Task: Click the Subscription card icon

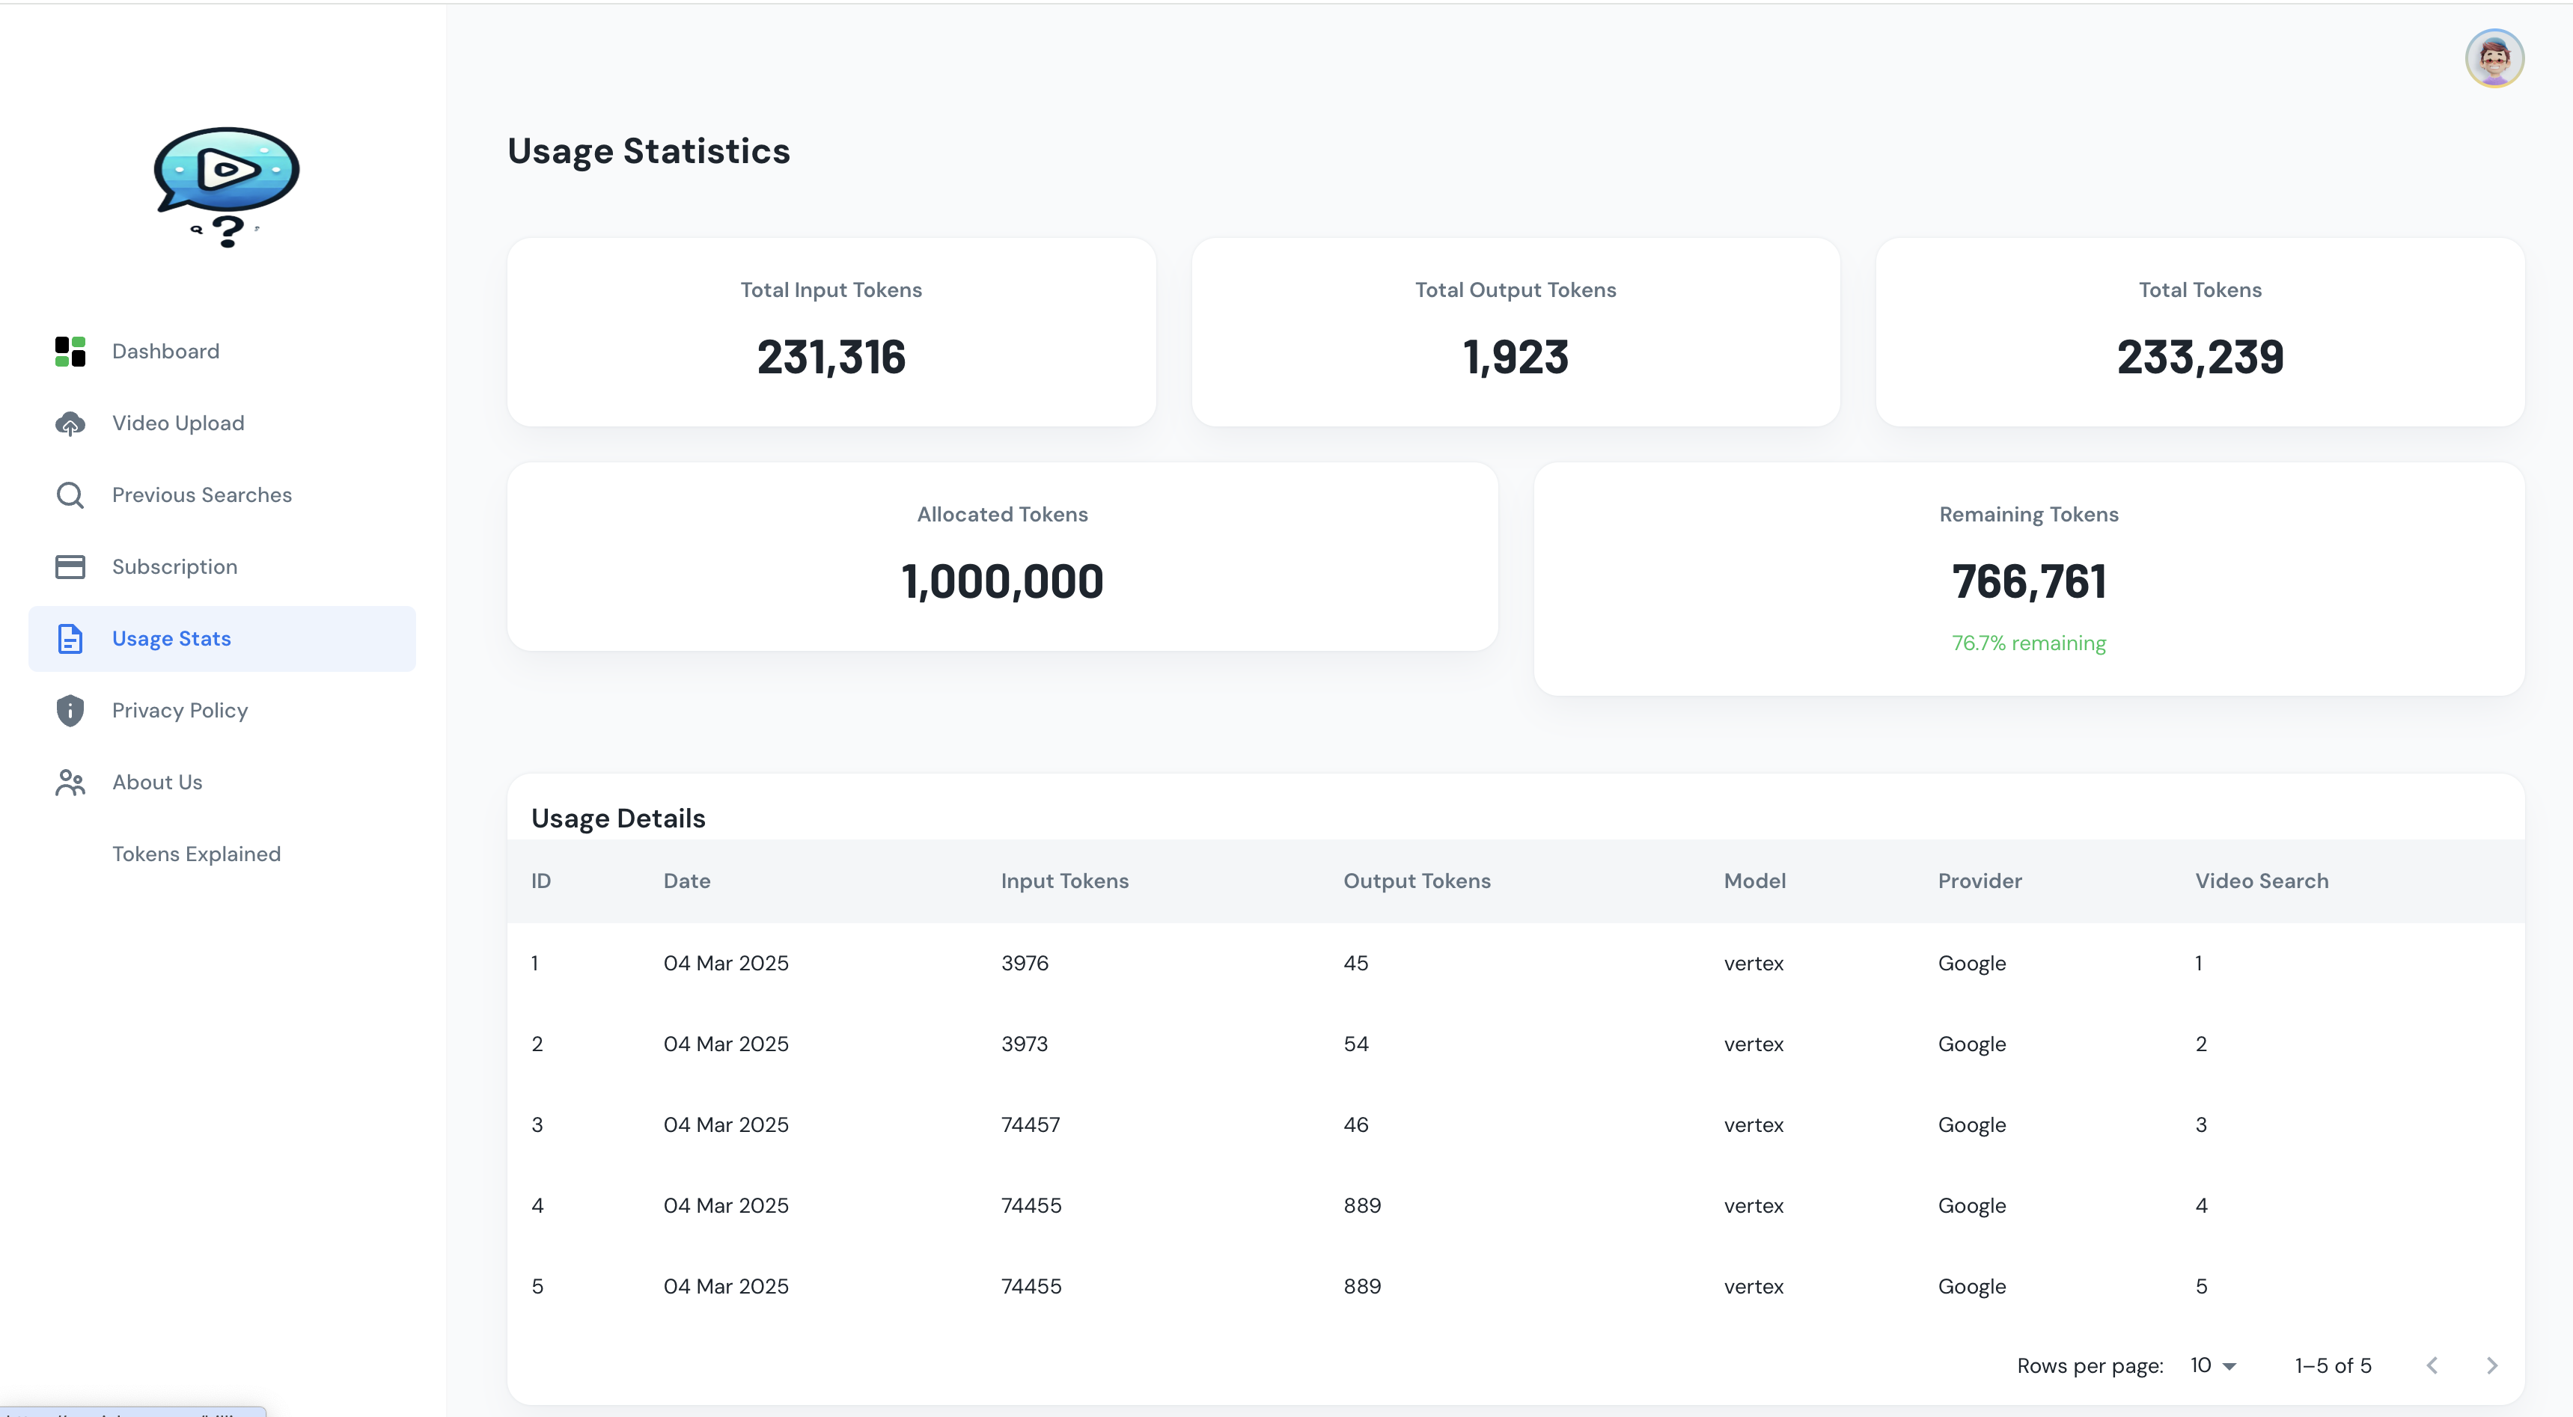Action: click(70, 567)
